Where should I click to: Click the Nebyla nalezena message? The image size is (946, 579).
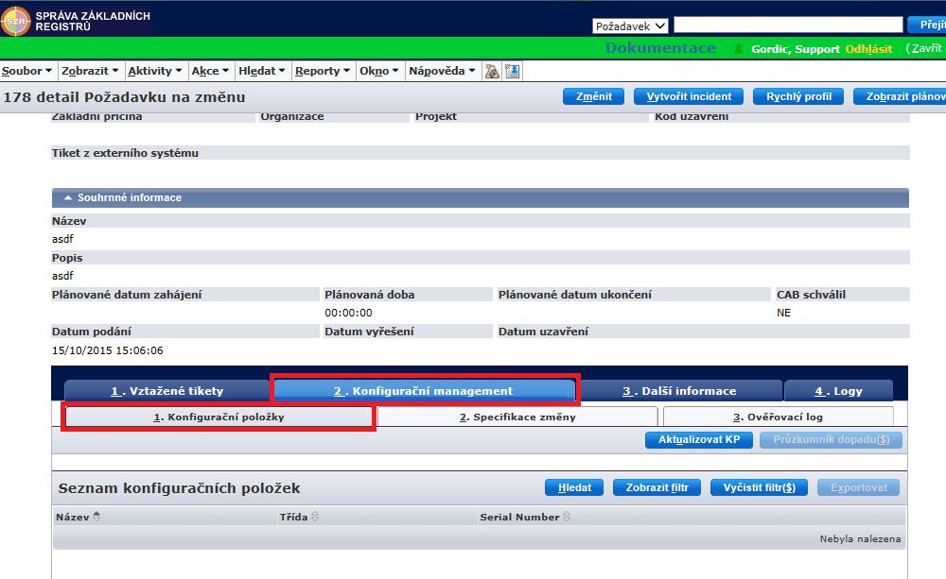pyautogui.click(x=860, y=539)
